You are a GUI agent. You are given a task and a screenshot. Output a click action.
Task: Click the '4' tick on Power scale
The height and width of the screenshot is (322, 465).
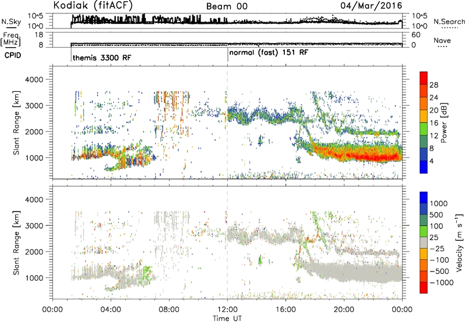(x=431, y=161)
